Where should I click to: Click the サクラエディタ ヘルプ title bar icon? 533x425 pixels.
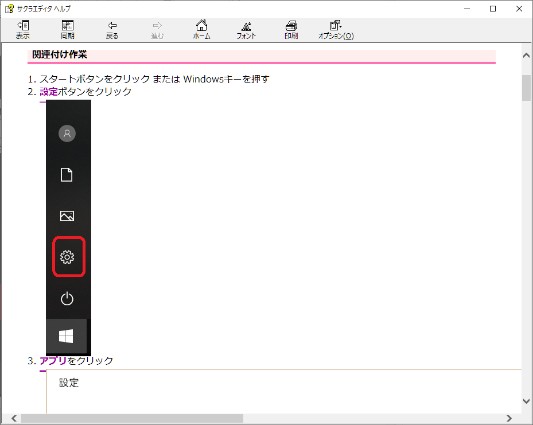(9, 9)
